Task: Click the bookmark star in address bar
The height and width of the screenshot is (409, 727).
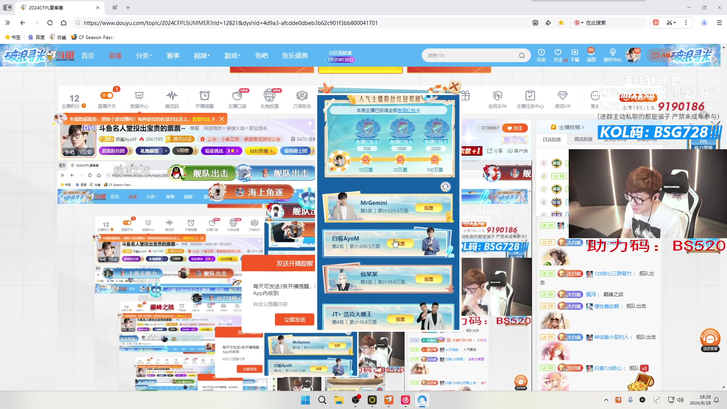Action: point(561,23)
